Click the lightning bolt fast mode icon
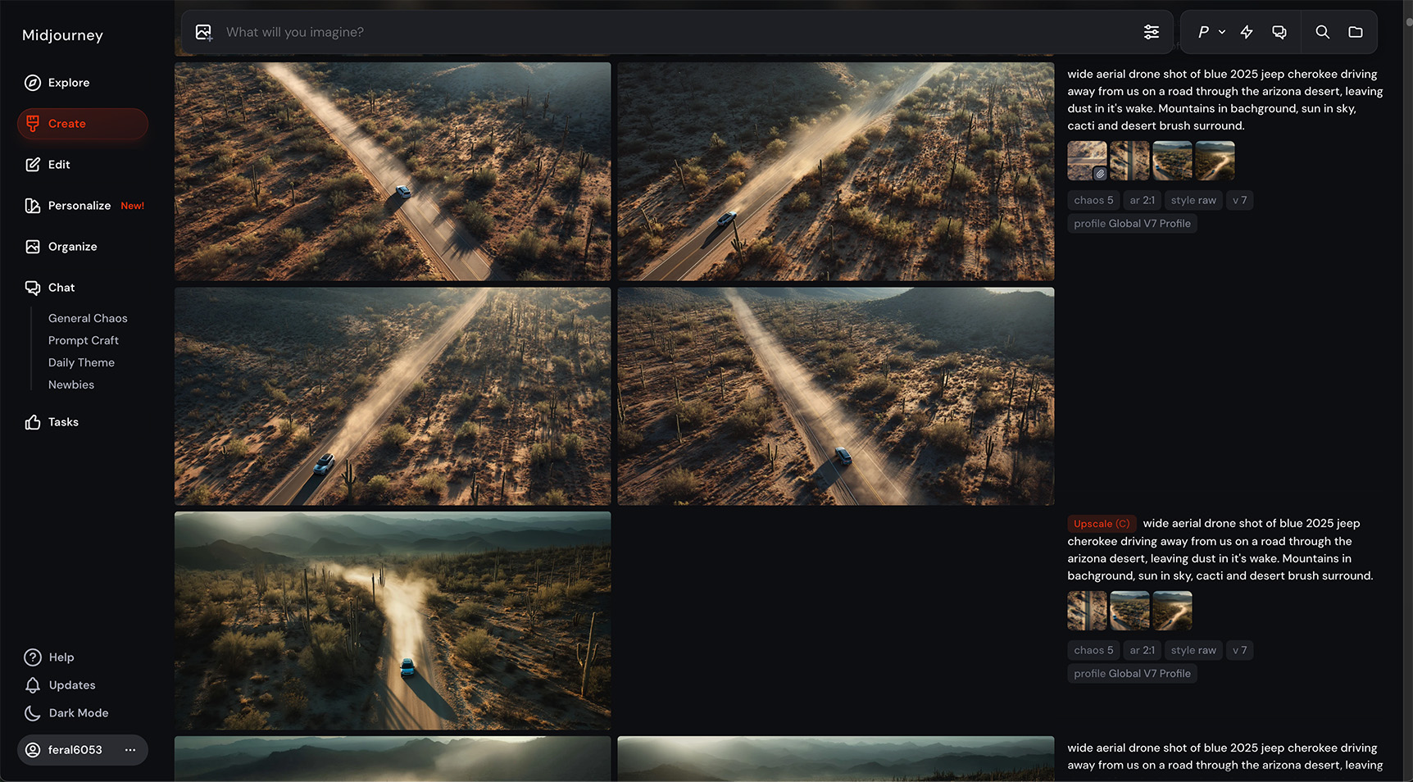This screenshot has height=782, width=1413. click(x=1246, y=32)
